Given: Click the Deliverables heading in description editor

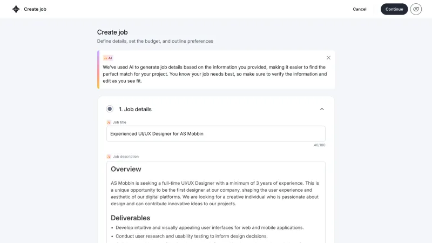Looking at the screenshot, I should click(130, 218).
